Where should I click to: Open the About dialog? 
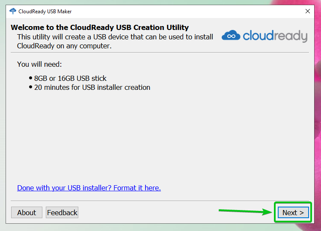27,213
